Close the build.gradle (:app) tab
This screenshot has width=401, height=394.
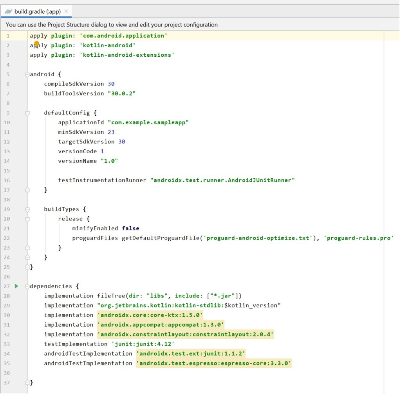point(66,11)
